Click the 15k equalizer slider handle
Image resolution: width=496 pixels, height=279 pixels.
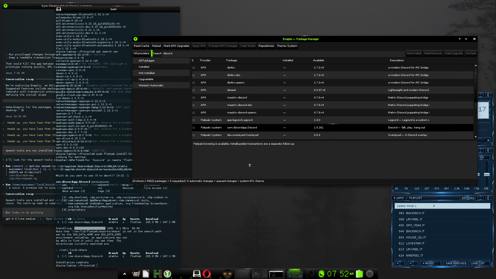point(487,175)
